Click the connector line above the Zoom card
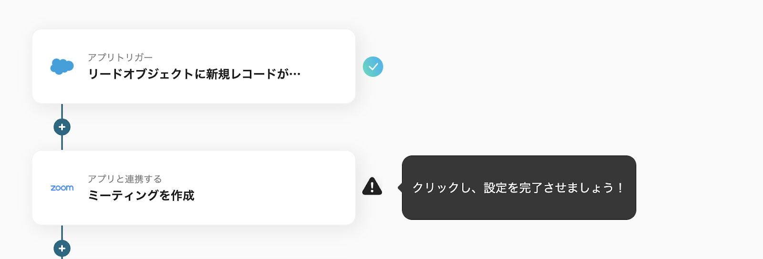763x259 pixels. pos(62,143)
